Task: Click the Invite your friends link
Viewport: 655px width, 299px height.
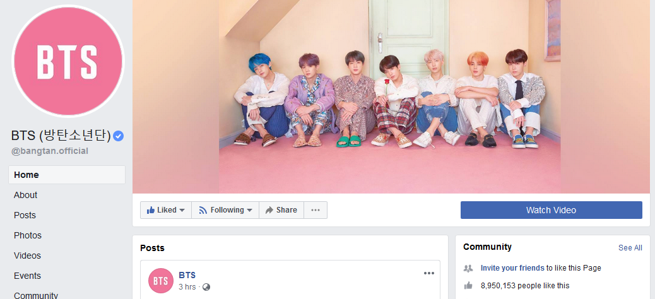Action: (512, 268)
